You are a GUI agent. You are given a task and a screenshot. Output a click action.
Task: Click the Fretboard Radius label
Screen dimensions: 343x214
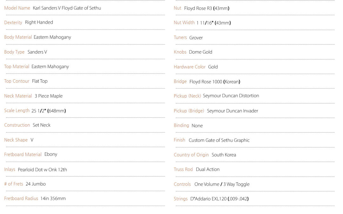(21, 198)
